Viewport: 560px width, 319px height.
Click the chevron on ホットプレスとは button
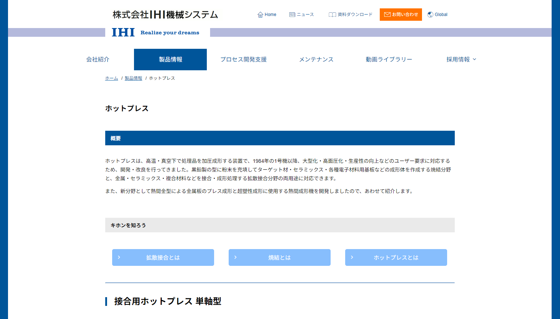(x=352, y=257)
